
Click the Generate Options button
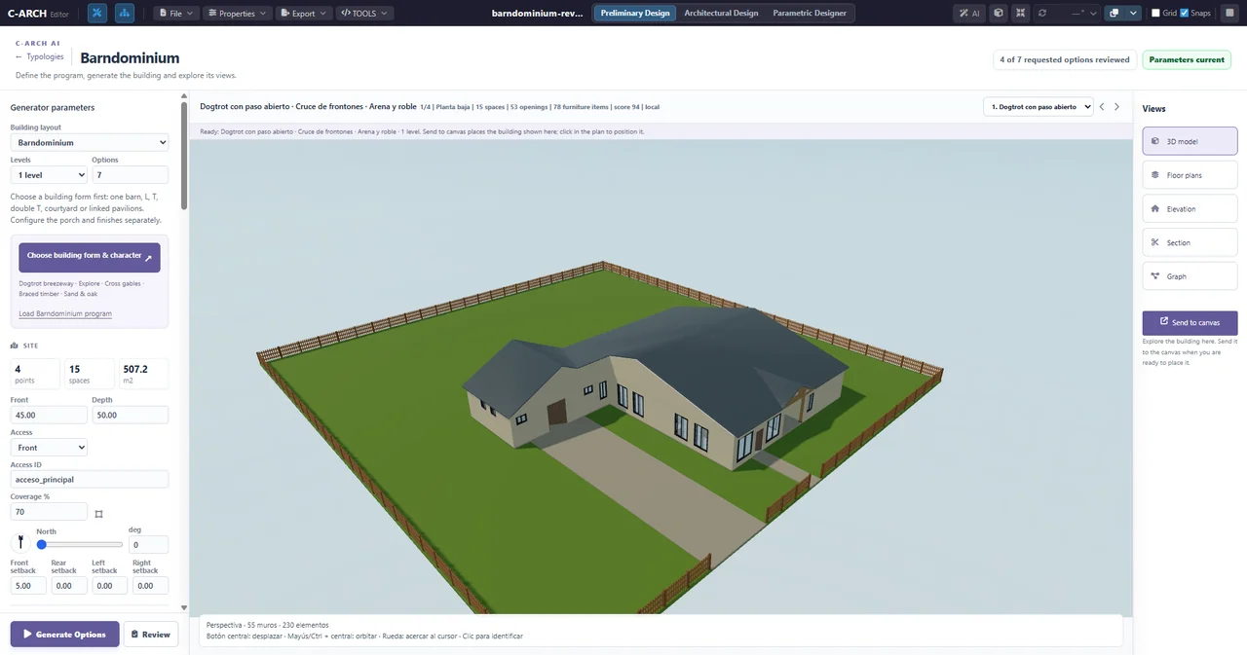(x=65, y=634)
